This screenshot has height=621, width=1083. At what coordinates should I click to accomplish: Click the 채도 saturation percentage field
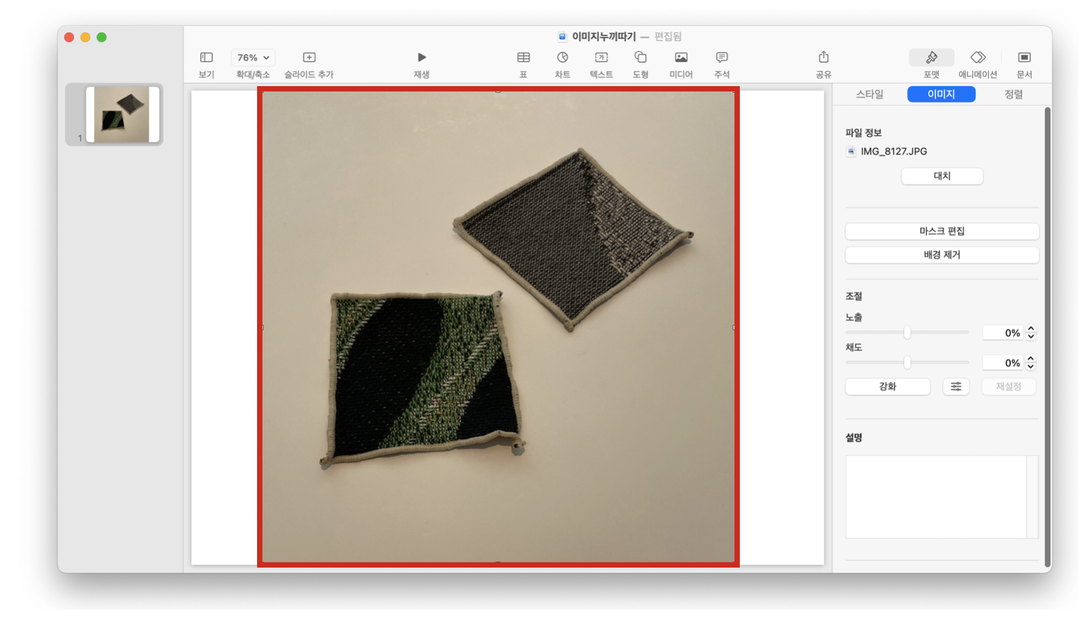pos(1003,363)
